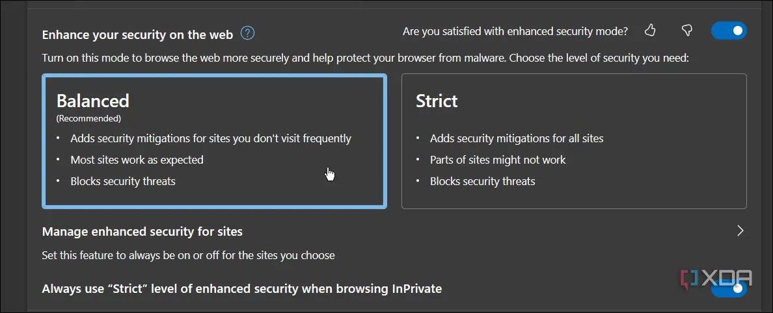Click 'Adds security mitigations for all sites'
Screen dimensions: 773x313
pos(517,138)
